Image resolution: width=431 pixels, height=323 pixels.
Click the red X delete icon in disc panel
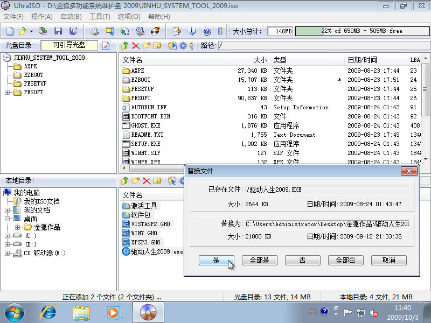point(135,46)
